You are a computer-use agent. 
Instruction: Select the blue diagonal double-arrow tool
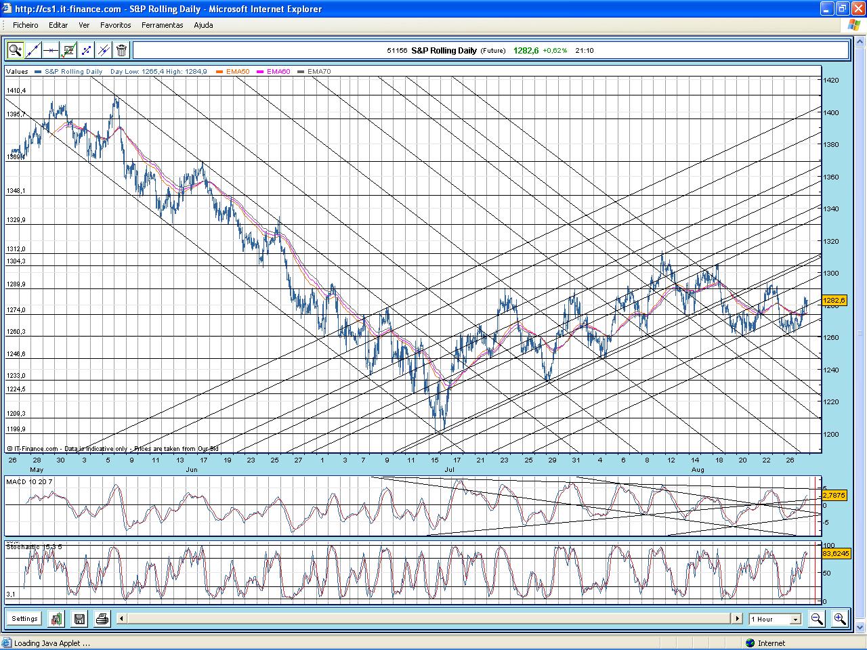tap(86, 50)
